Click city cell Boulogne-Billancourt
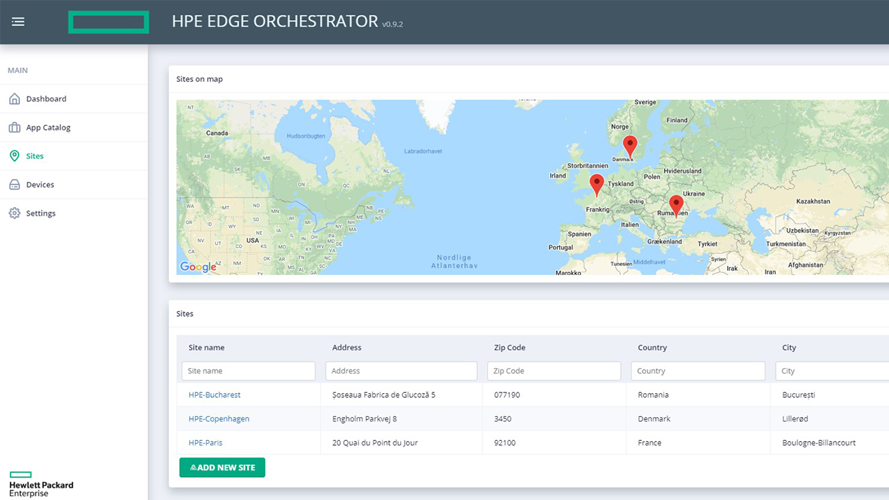Screen dimensions: 889x500 (819, 442)
